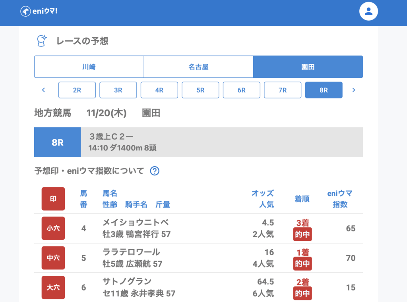Select the active 8R race button
Viewport: 407px width, 302px height.
(x=324, y=90)
